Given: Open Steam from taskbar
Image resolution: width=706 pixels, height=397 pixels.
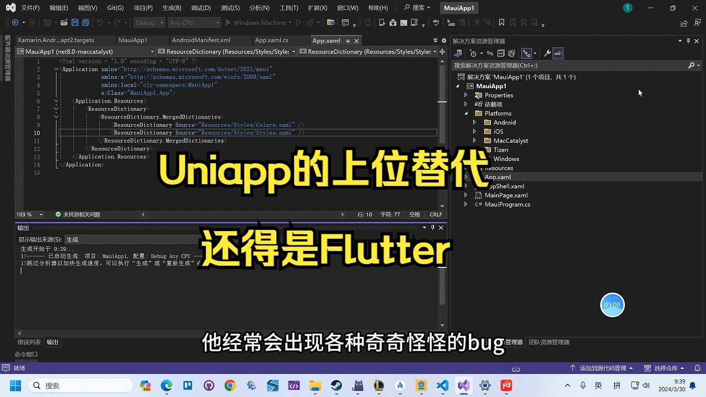Looking at the screenshot, I should pos(336,385).
